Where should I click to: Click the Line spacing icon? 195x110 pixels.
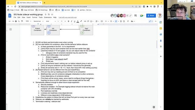102,21
